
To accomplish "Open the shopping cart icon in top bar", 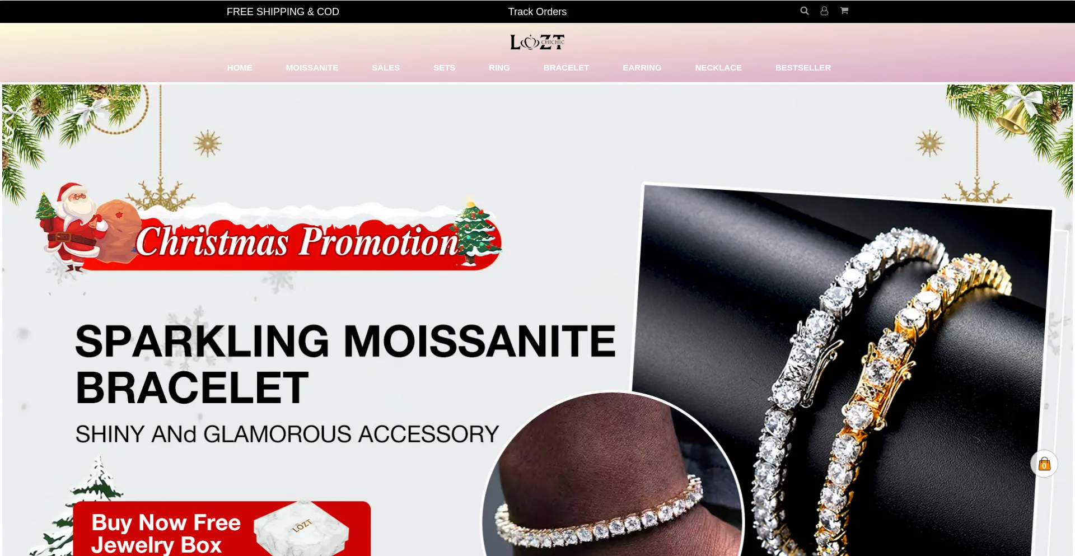I will (x=844, y=11).
